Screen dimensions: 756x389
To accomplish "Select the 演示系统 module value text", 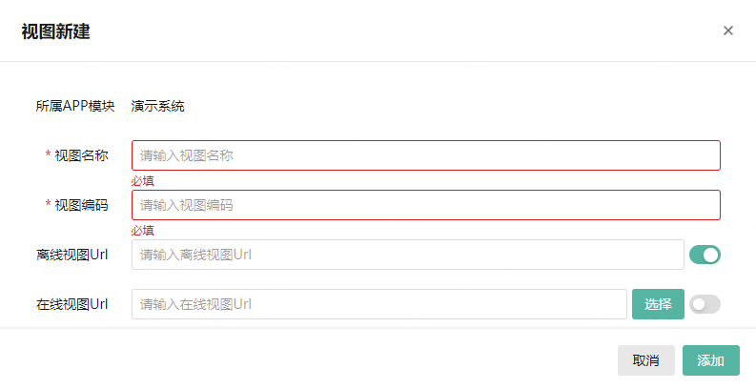I will 158,106.
